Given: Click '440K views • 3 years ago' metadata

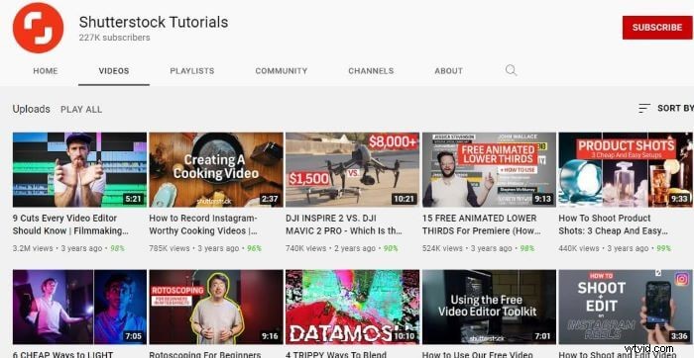Looking at the screenshot, I should point(604,248).
